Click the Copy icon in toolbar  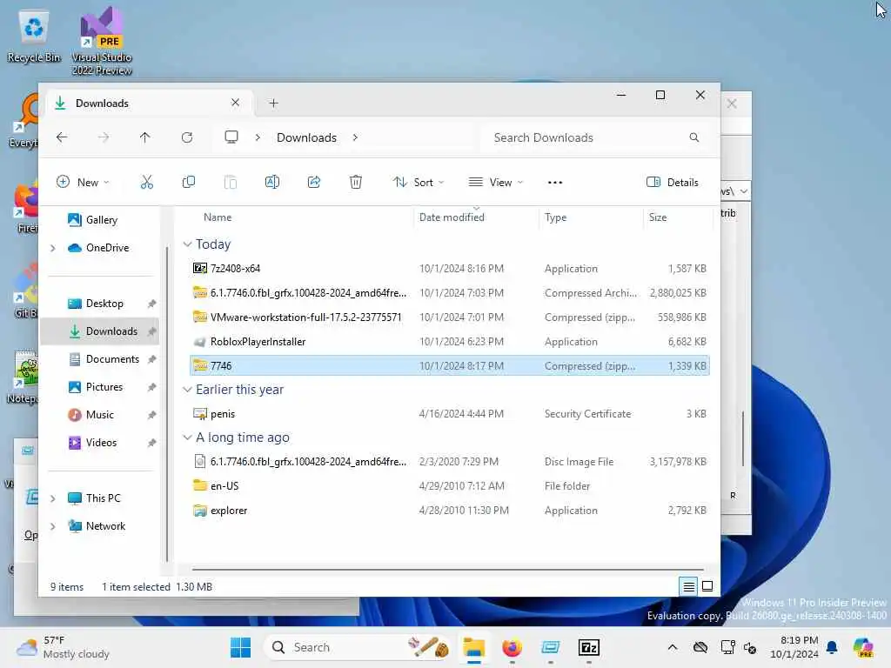189,183
